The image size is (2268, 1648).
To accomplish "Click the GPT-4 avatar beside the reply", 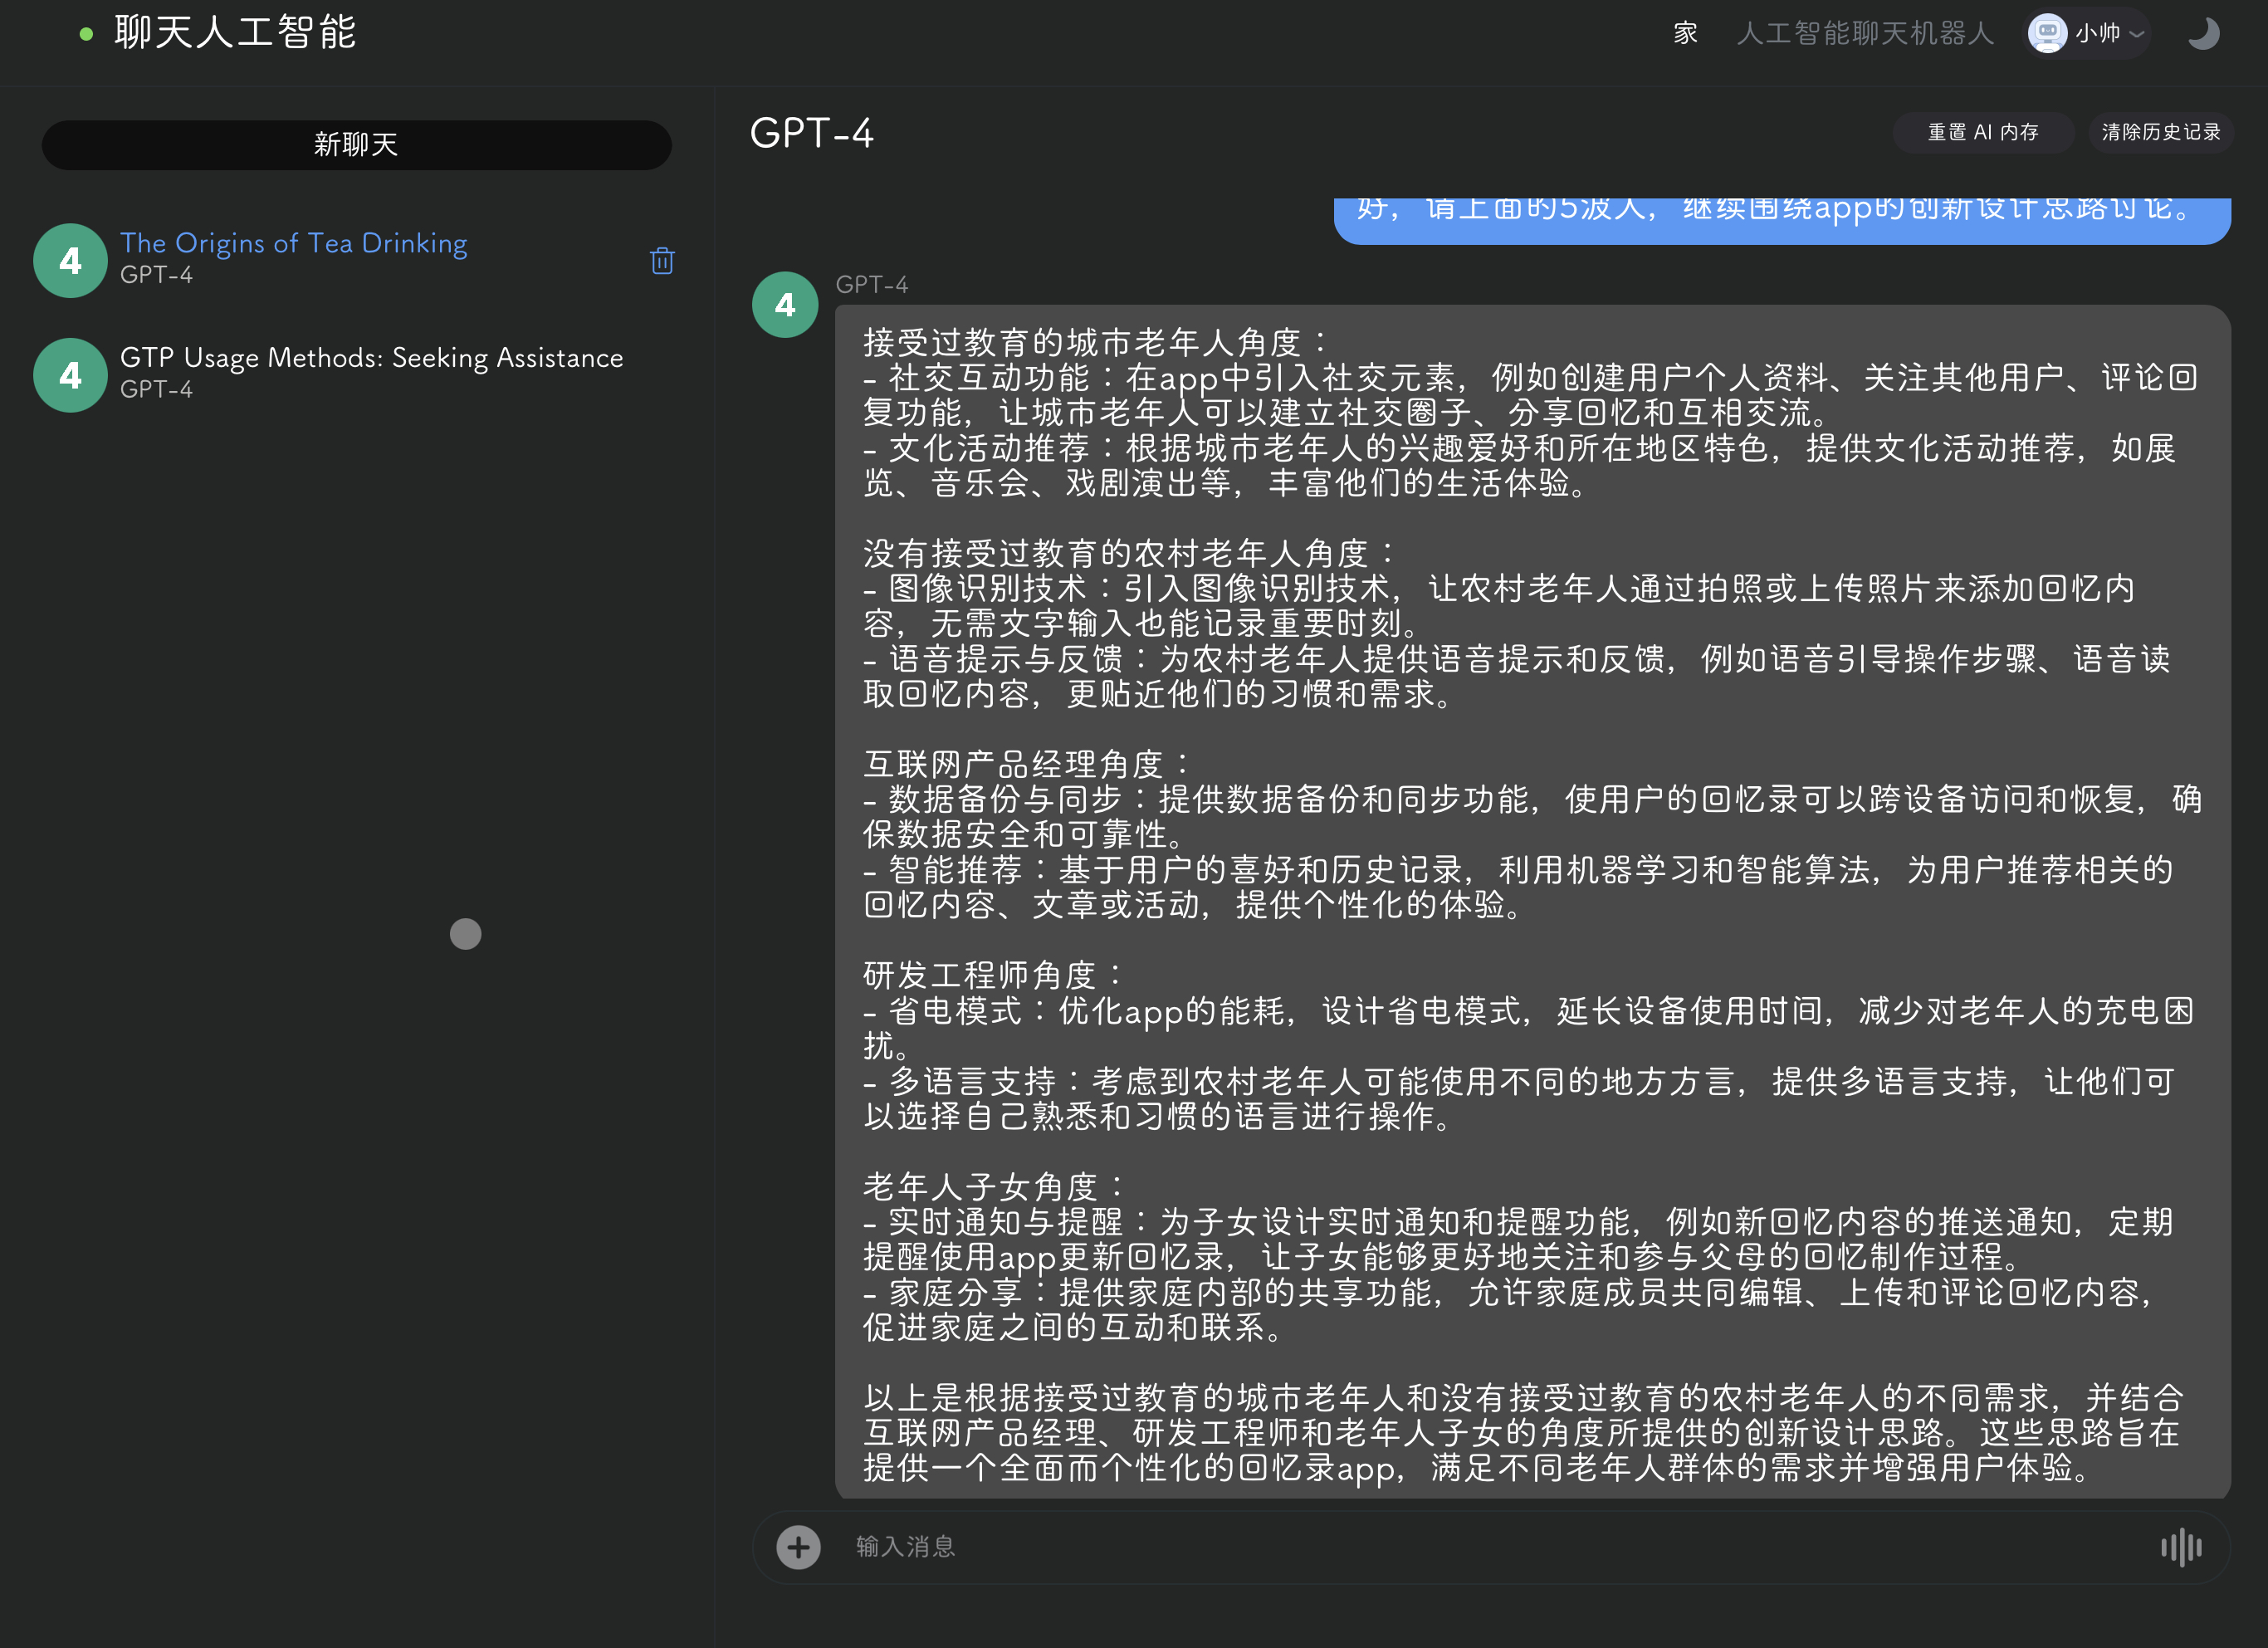I will [x=785, y=305].
